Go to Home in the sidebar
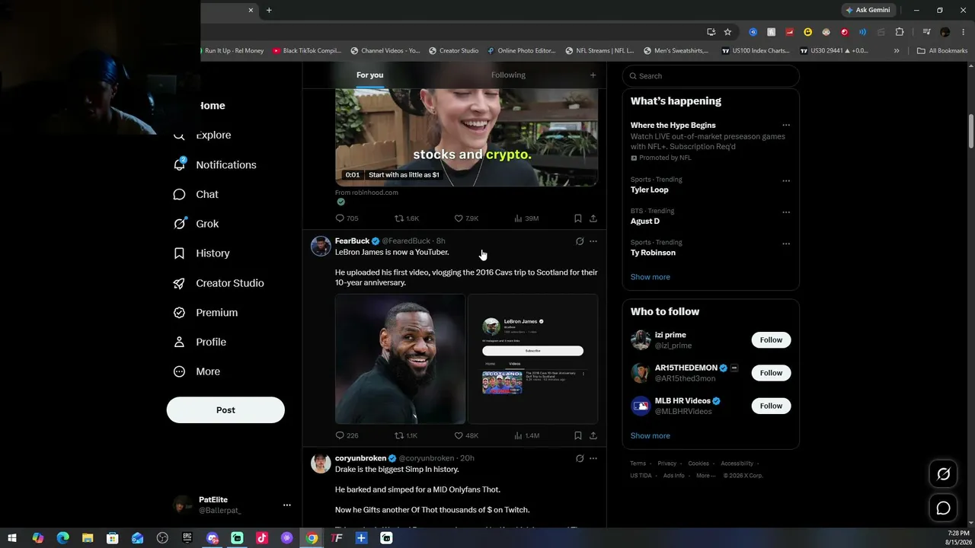The height and width of the screenshot is (548, 975). pyautogui.click(x=212, y=106)
